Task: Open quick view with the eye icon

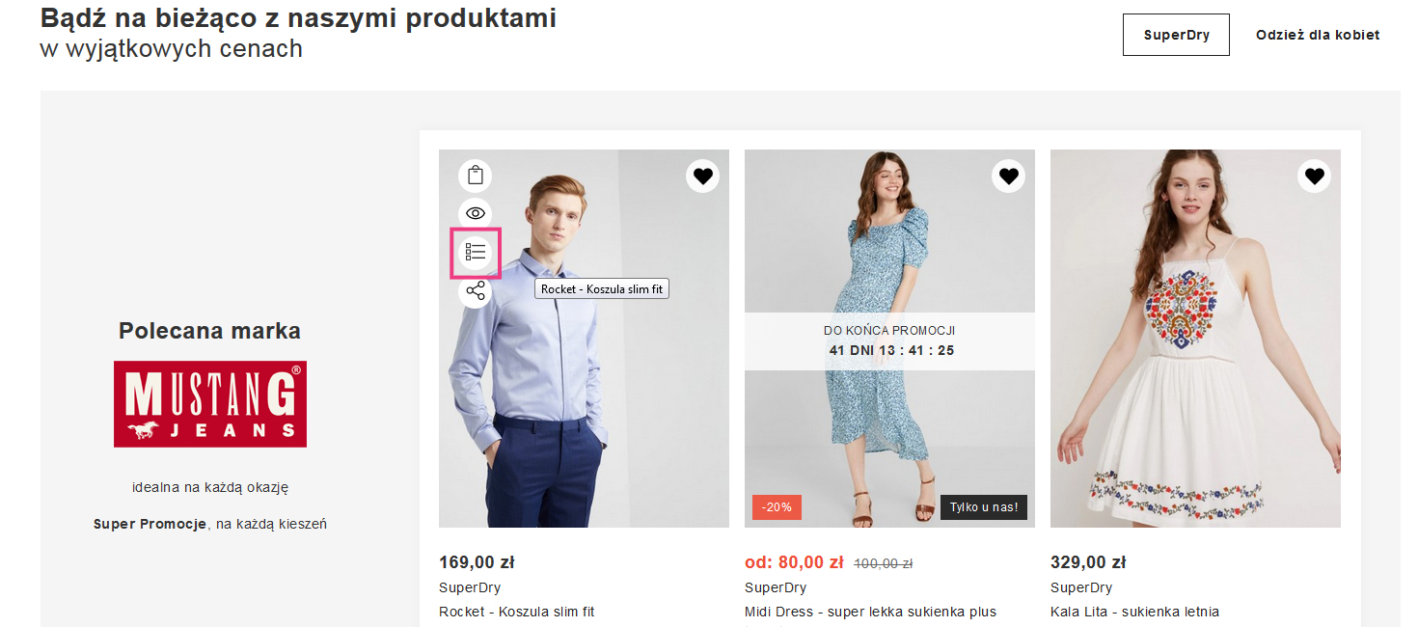Action: click(x=475, y=213)
